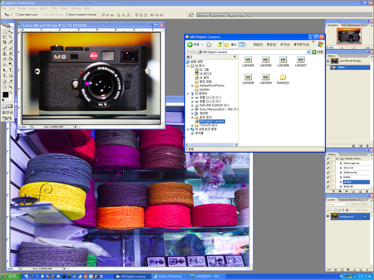The width and height of the screenshot is (374, 280).
Task: Select the Move tool in toolbox
Action: pyautogui.click(x=11, y=32)
